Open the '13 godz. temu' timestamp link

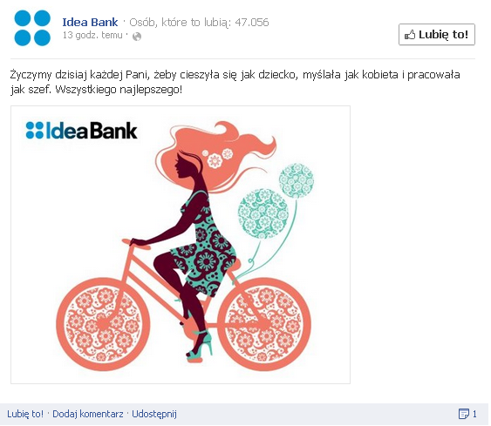tap(92, 35)
